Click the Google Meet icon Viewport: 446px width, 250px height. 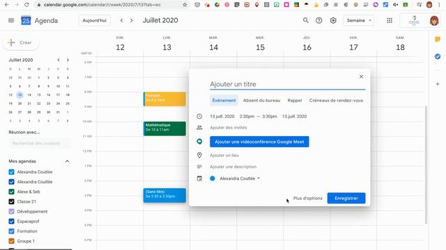(x=199, y=142)
